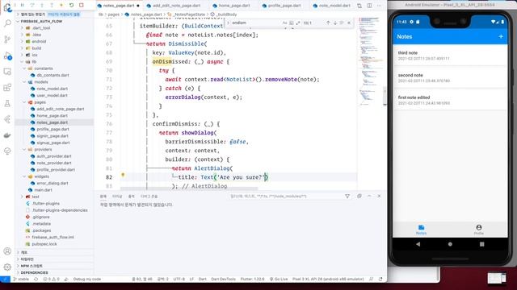This screenshot has height=290, width=517.
Task: Open the Explorer view in activity bar
Action: [x=7, y=8]
